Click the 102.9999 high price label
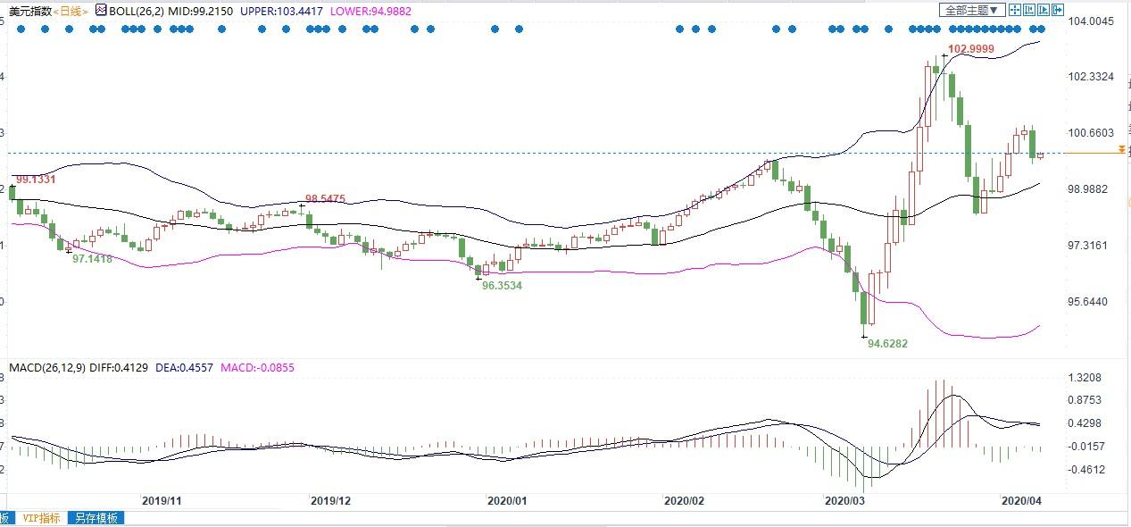 click(970, 49)
